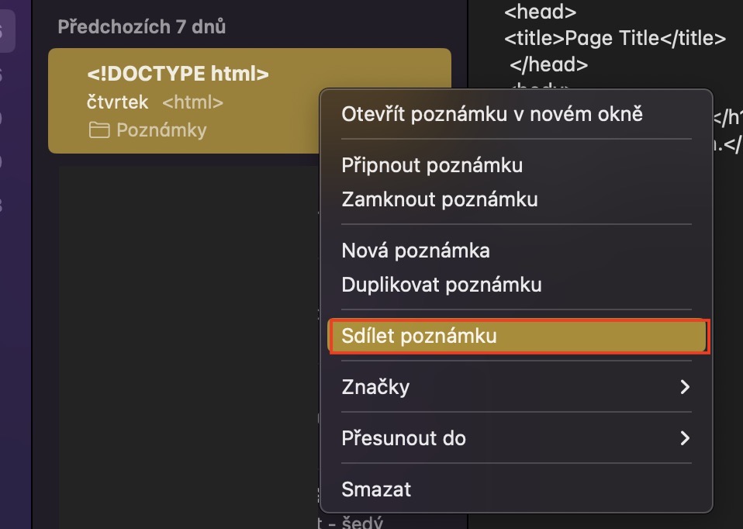Screen dimensions: 743x529
Task: Select the <!DOCTYPE html> note title
Action: click(178, 74)
